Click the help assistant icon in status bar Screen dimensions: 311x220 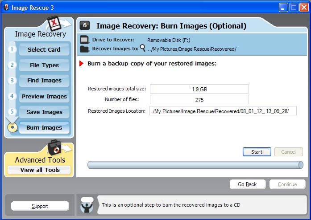pos(86,205)
